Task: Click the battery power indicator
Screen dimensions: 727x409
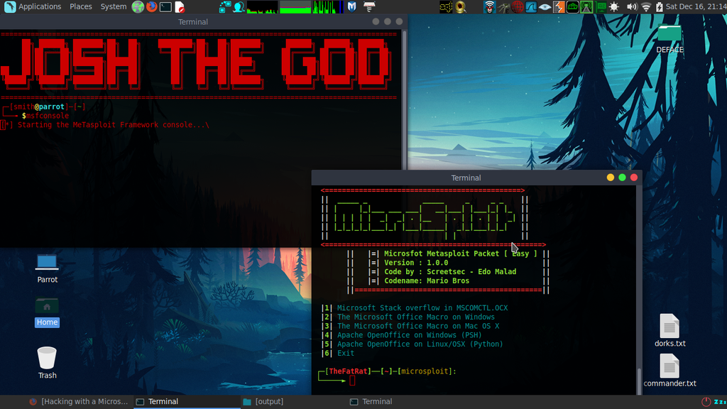Action: [659, 7]
